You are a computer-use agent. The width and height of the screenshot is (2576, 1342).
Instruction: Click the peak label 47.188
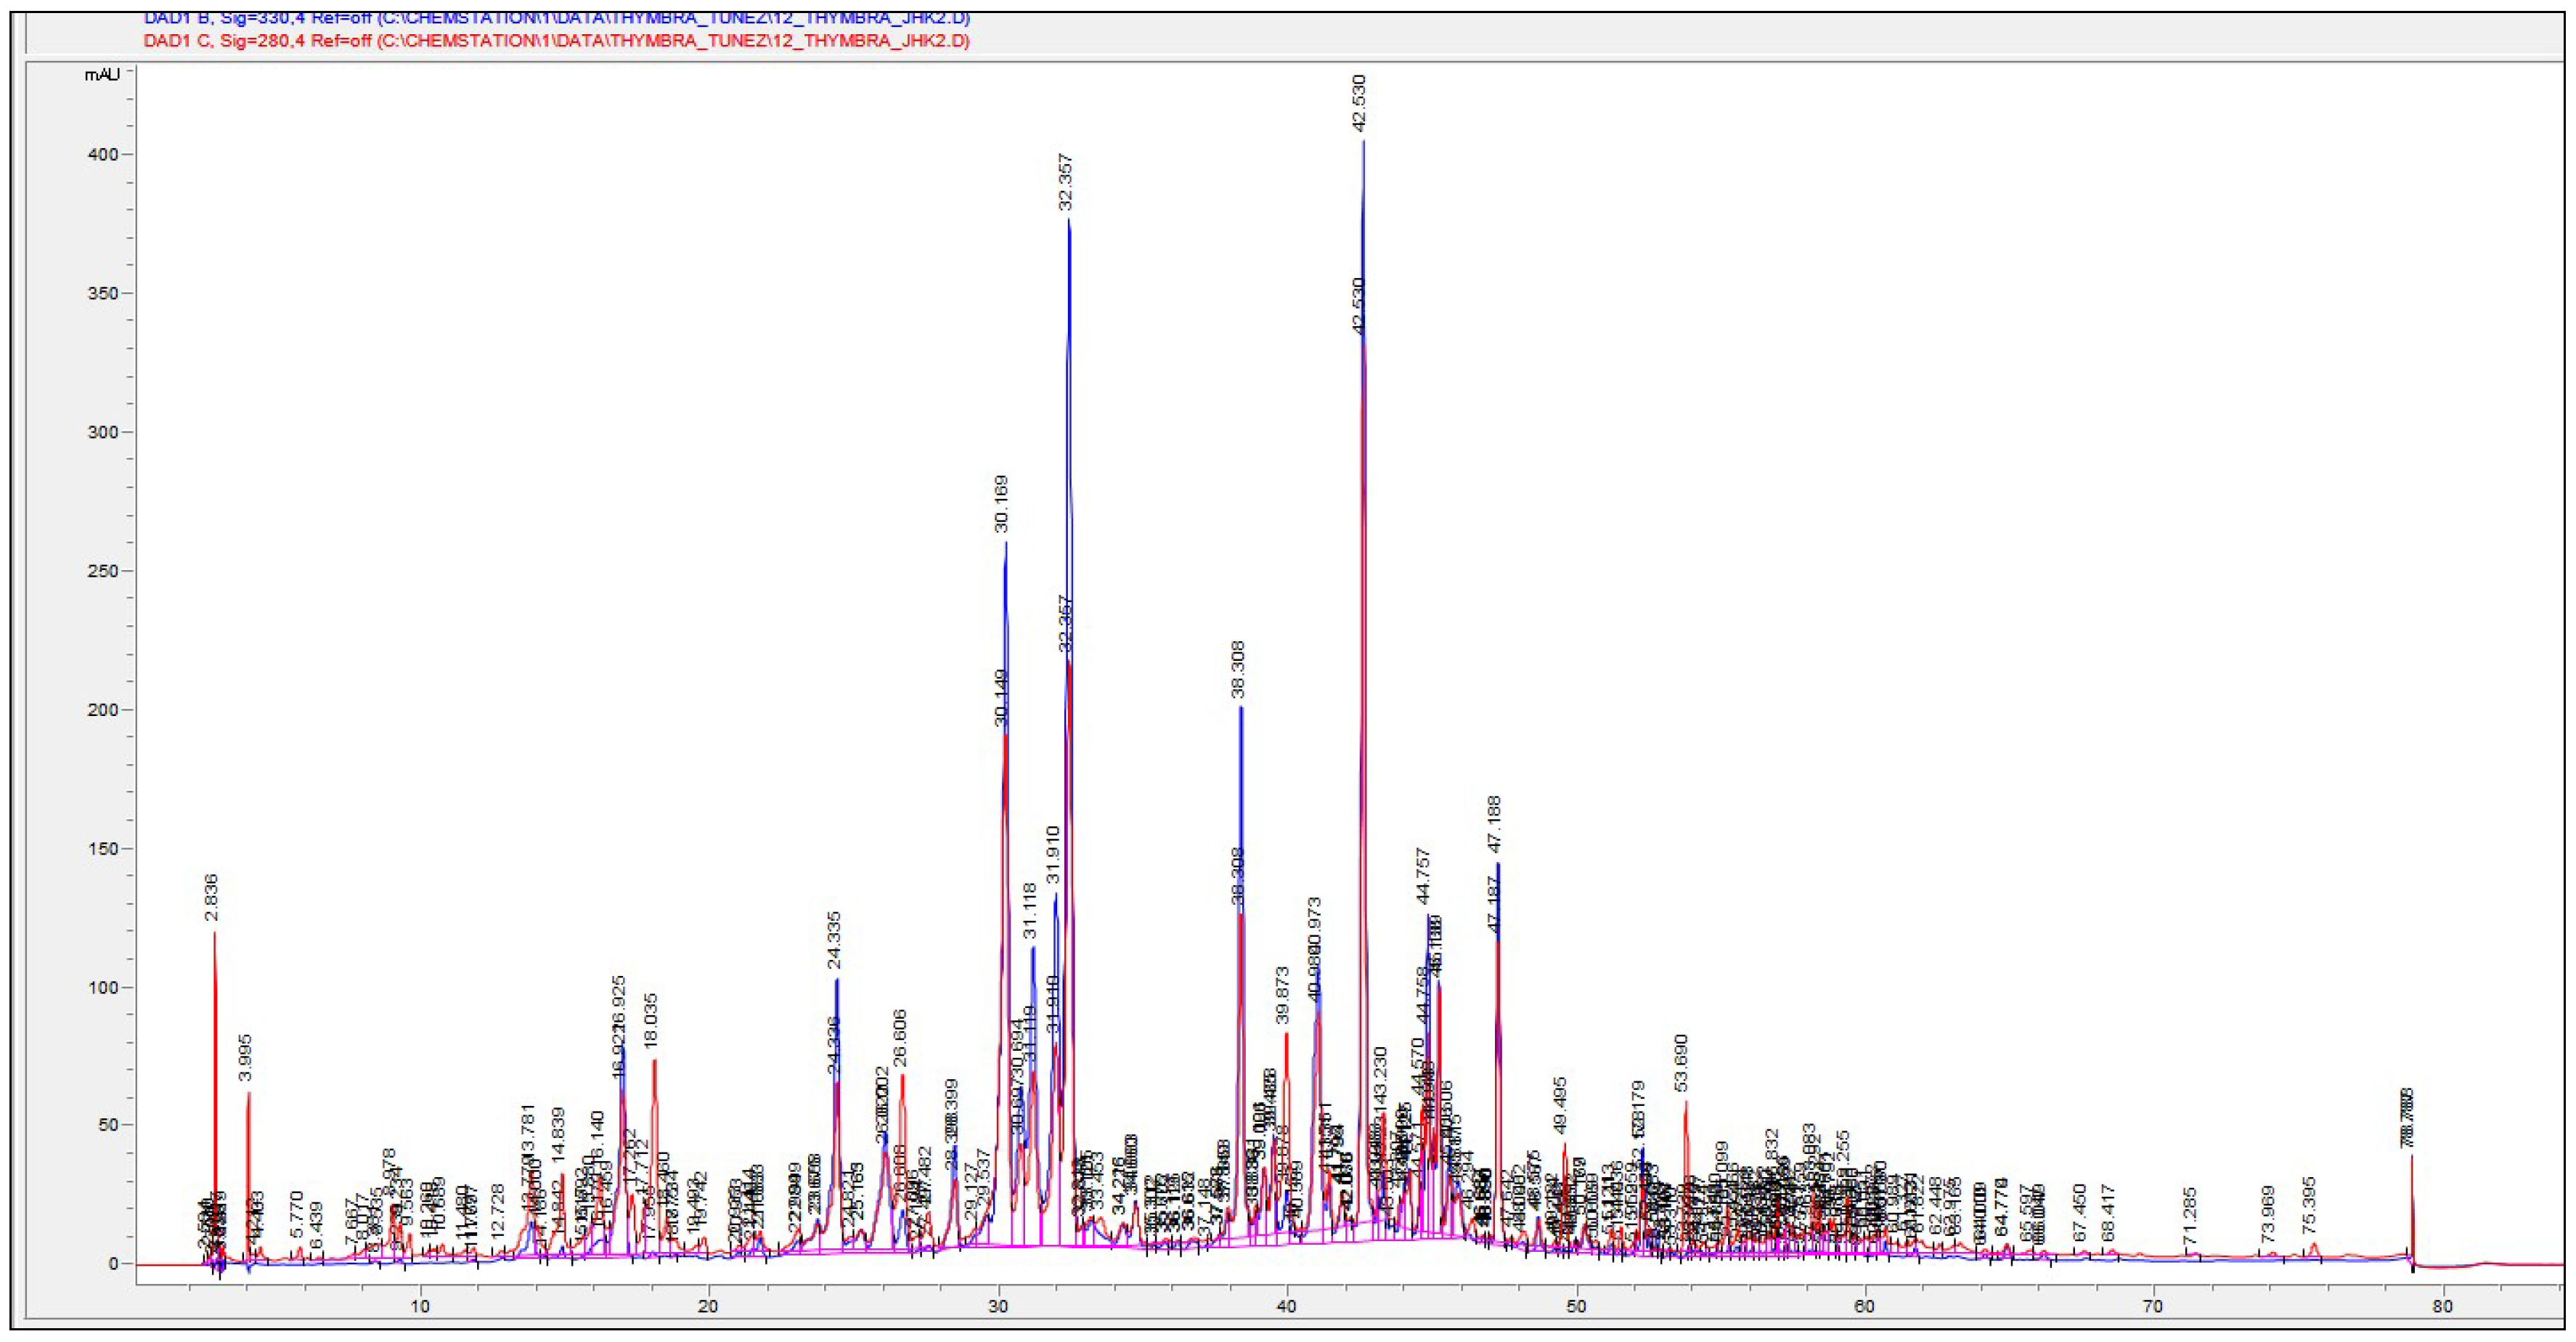1496,824
